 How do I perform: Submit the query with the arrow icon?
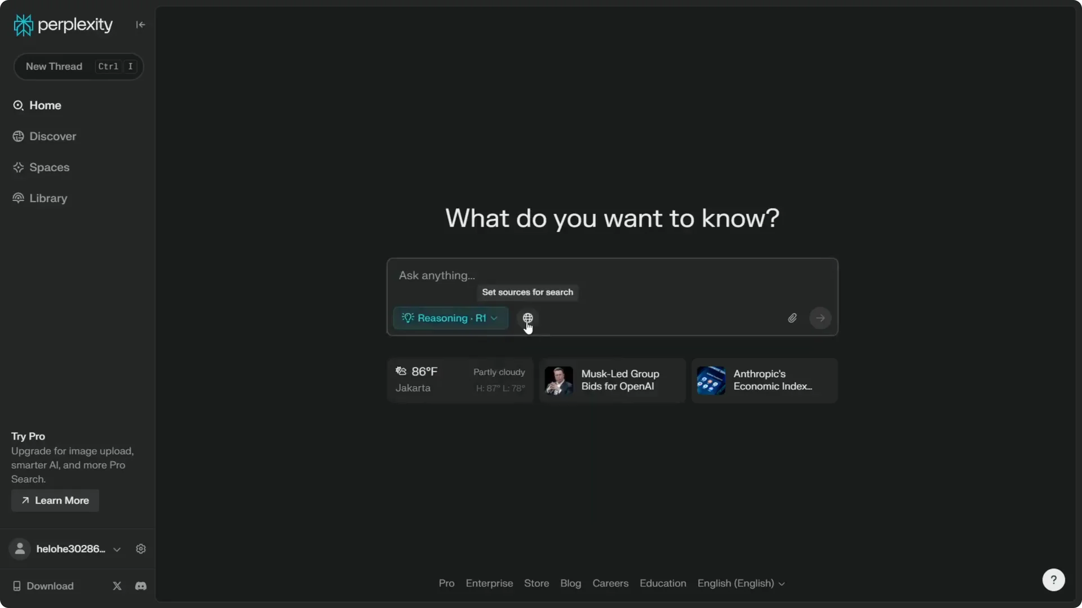(821, 318)
